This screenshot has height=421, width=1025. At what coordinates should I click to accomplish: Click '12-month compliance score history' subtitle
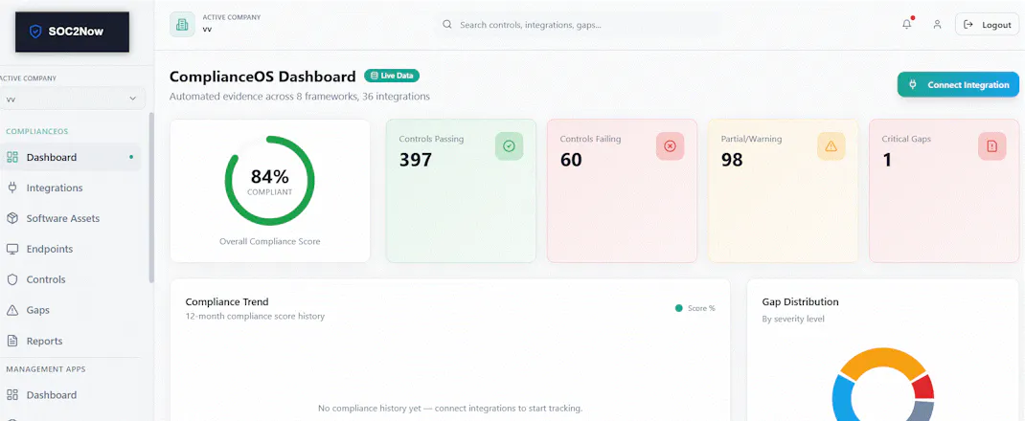click(x=255, y=317)
